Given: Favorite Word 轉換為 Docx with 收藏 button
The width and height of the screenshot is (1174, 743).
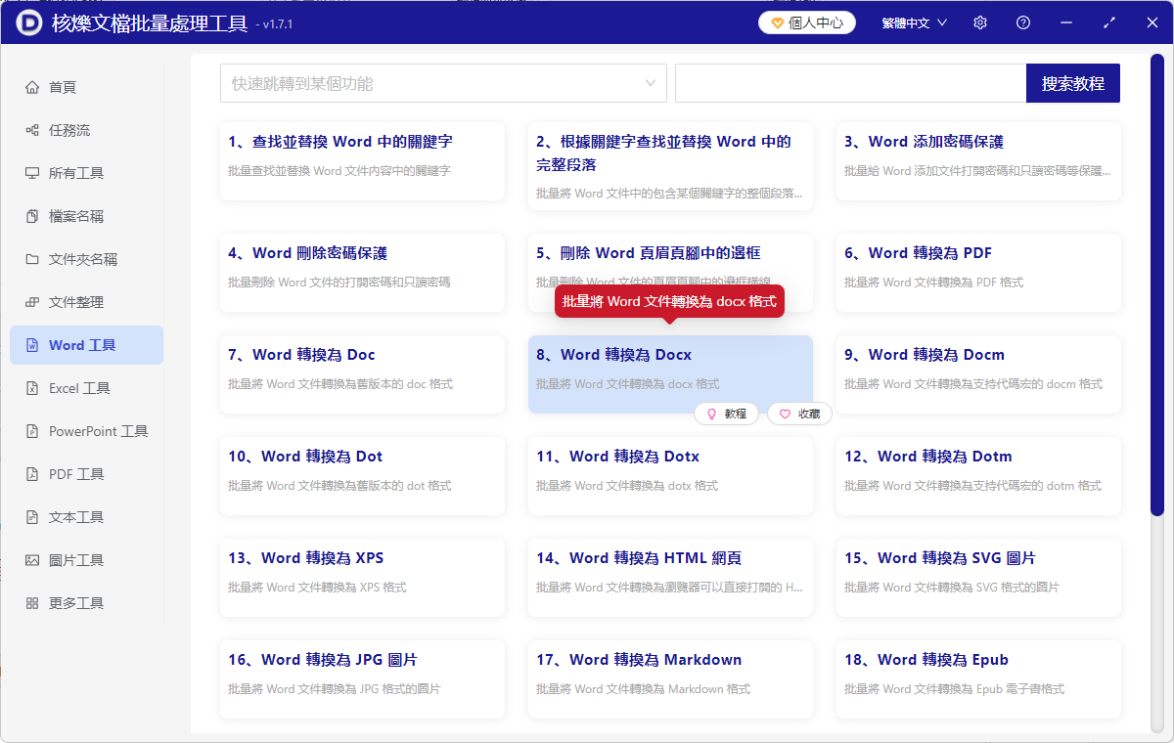Looking at the screenshot, I should [x=799, y=415].
